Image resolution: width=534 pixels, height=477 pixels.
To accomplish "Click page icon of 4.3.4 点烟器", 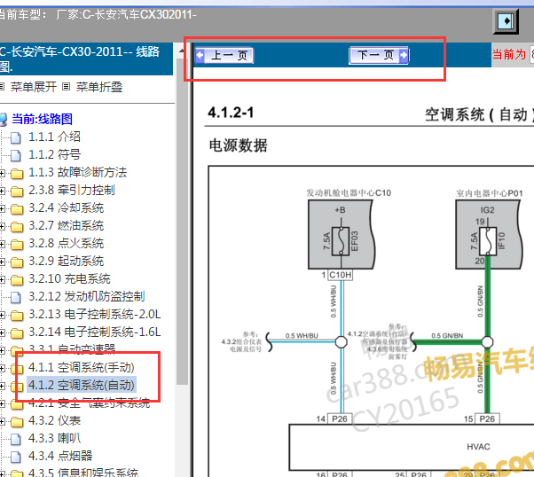I will pyautogui.click(x=16, y=457).
